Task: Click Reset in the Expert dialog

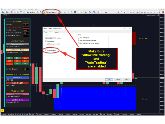Action: 127,80
